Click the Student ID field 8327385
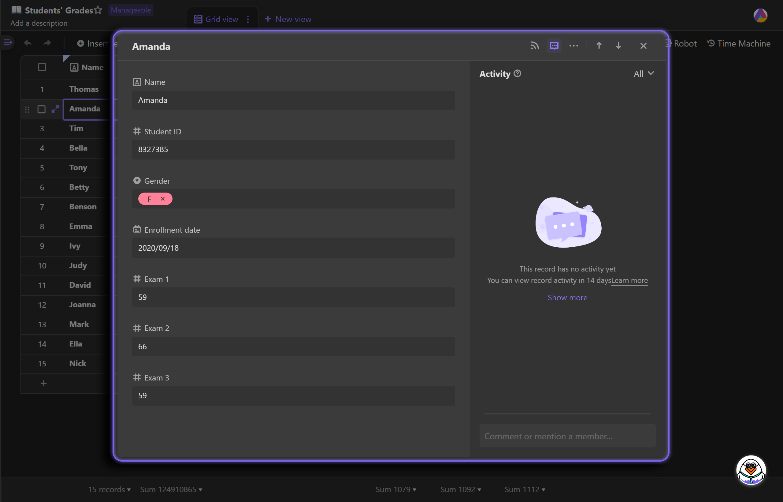This screenshot has width=783, height=502. pyautogui.click(x=293, y=149)
